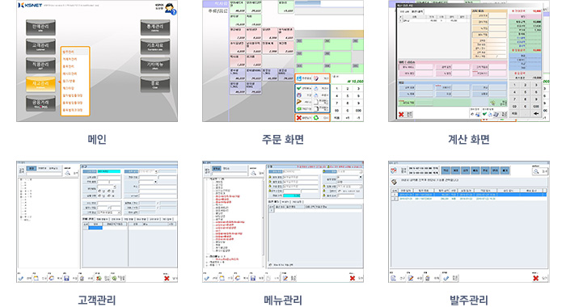Viewport: 566px width, 307px height.
Task: Select first radio button in 고객관리 form
Action: tap(100, 191)
